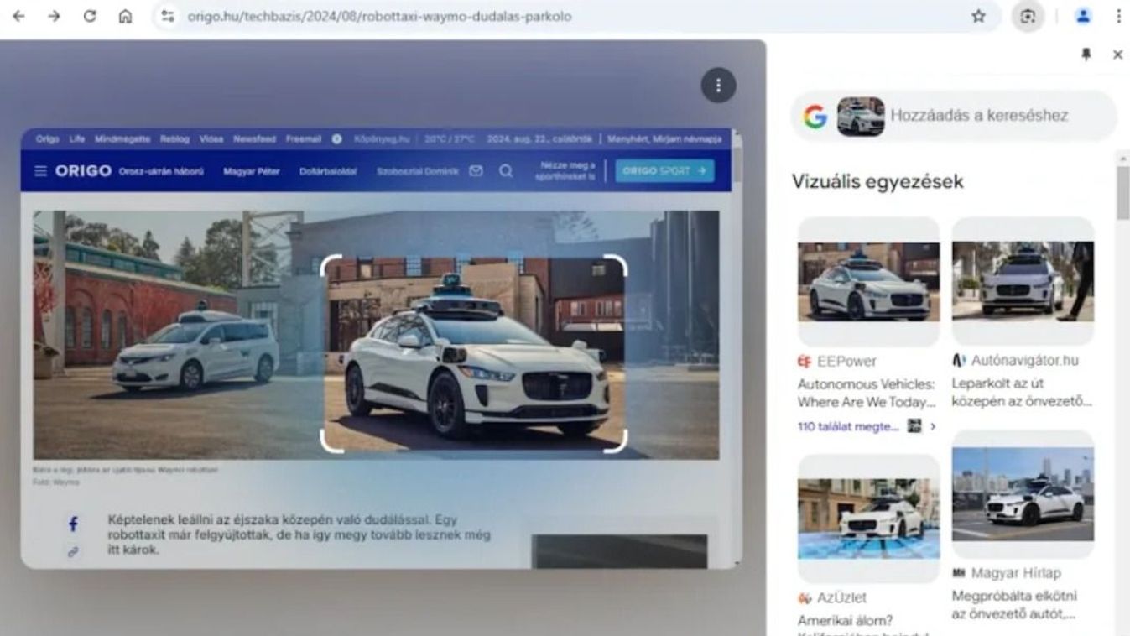This screenshot has width=1130, height=636.
Task: Click the site info icon in address bar
Action: [x=168, y=16]
